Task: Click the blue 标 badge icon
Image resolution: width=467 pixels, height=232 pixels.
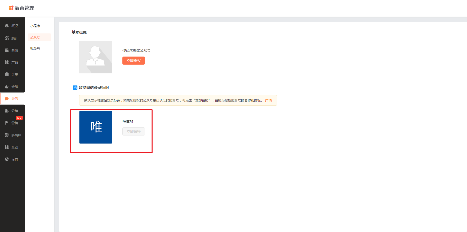Action: coord(75,88)
